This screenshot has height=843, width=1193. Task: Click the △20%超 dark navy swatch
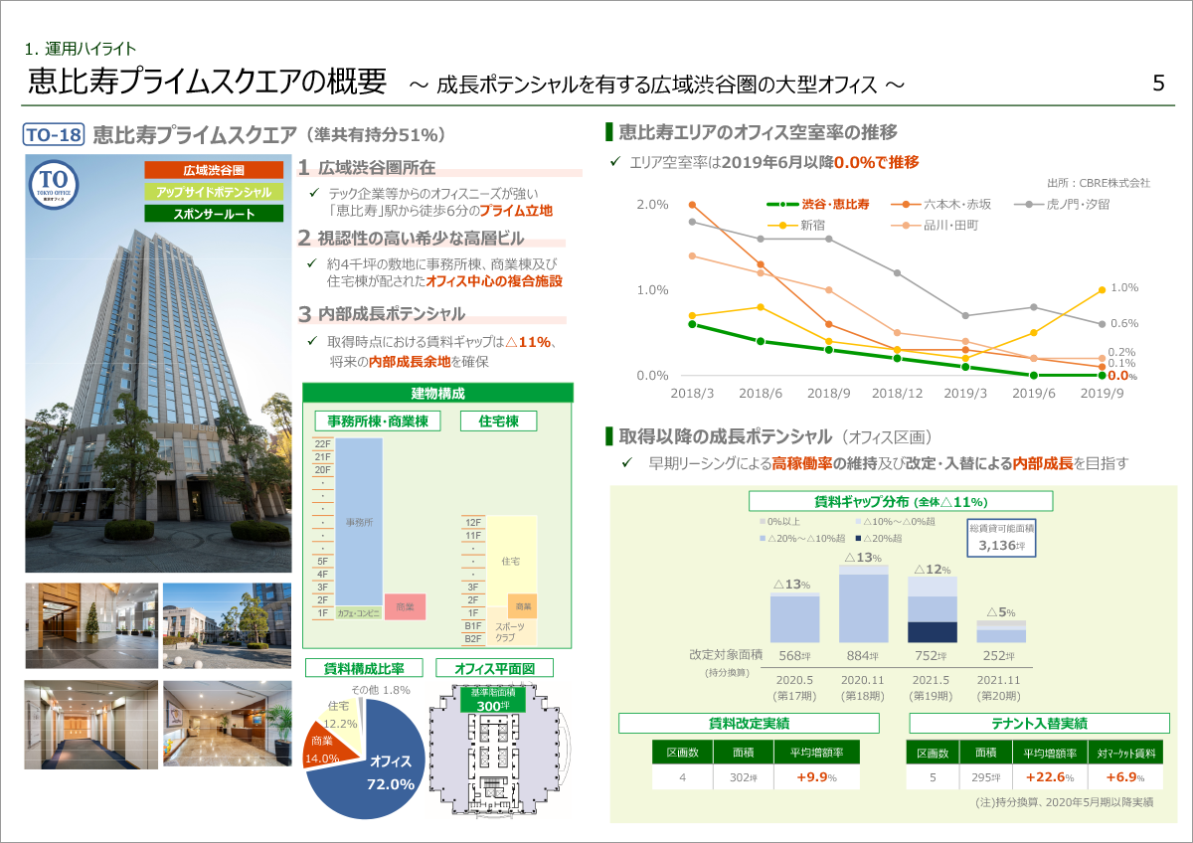point(859,538)
